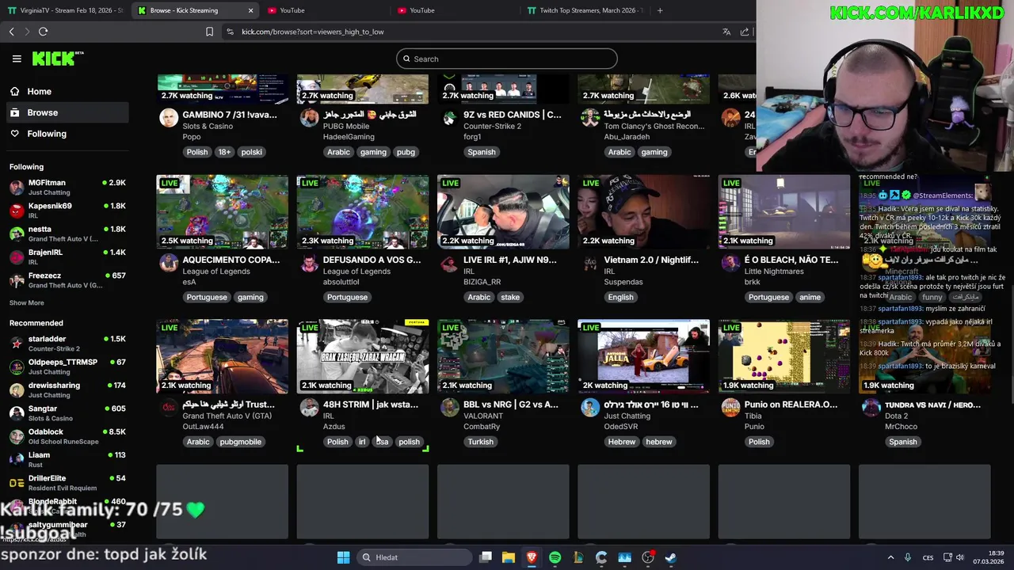Image resolution: width=1014 pixels, height=570 pixels.
Task: Filter by the stake tag
Action: [510, 298]
